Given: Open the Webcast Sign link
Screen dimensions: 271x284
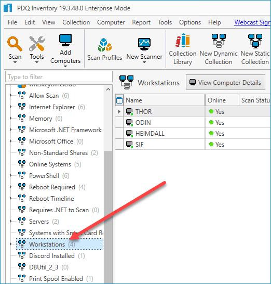Looking at the screenshot, I should point(252,22).
